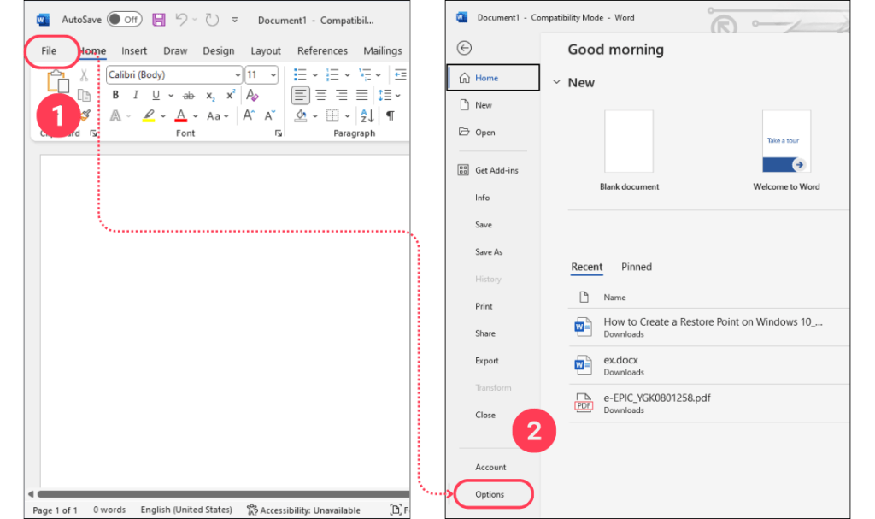The width and height of the screenshot is (875, 519).
Task: Open ex.docx from Recent files
Action: [621, 360]
